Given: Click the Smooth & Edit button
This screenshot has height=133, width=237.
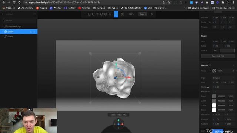Looking at the screenshot, I should coord(218,56).
